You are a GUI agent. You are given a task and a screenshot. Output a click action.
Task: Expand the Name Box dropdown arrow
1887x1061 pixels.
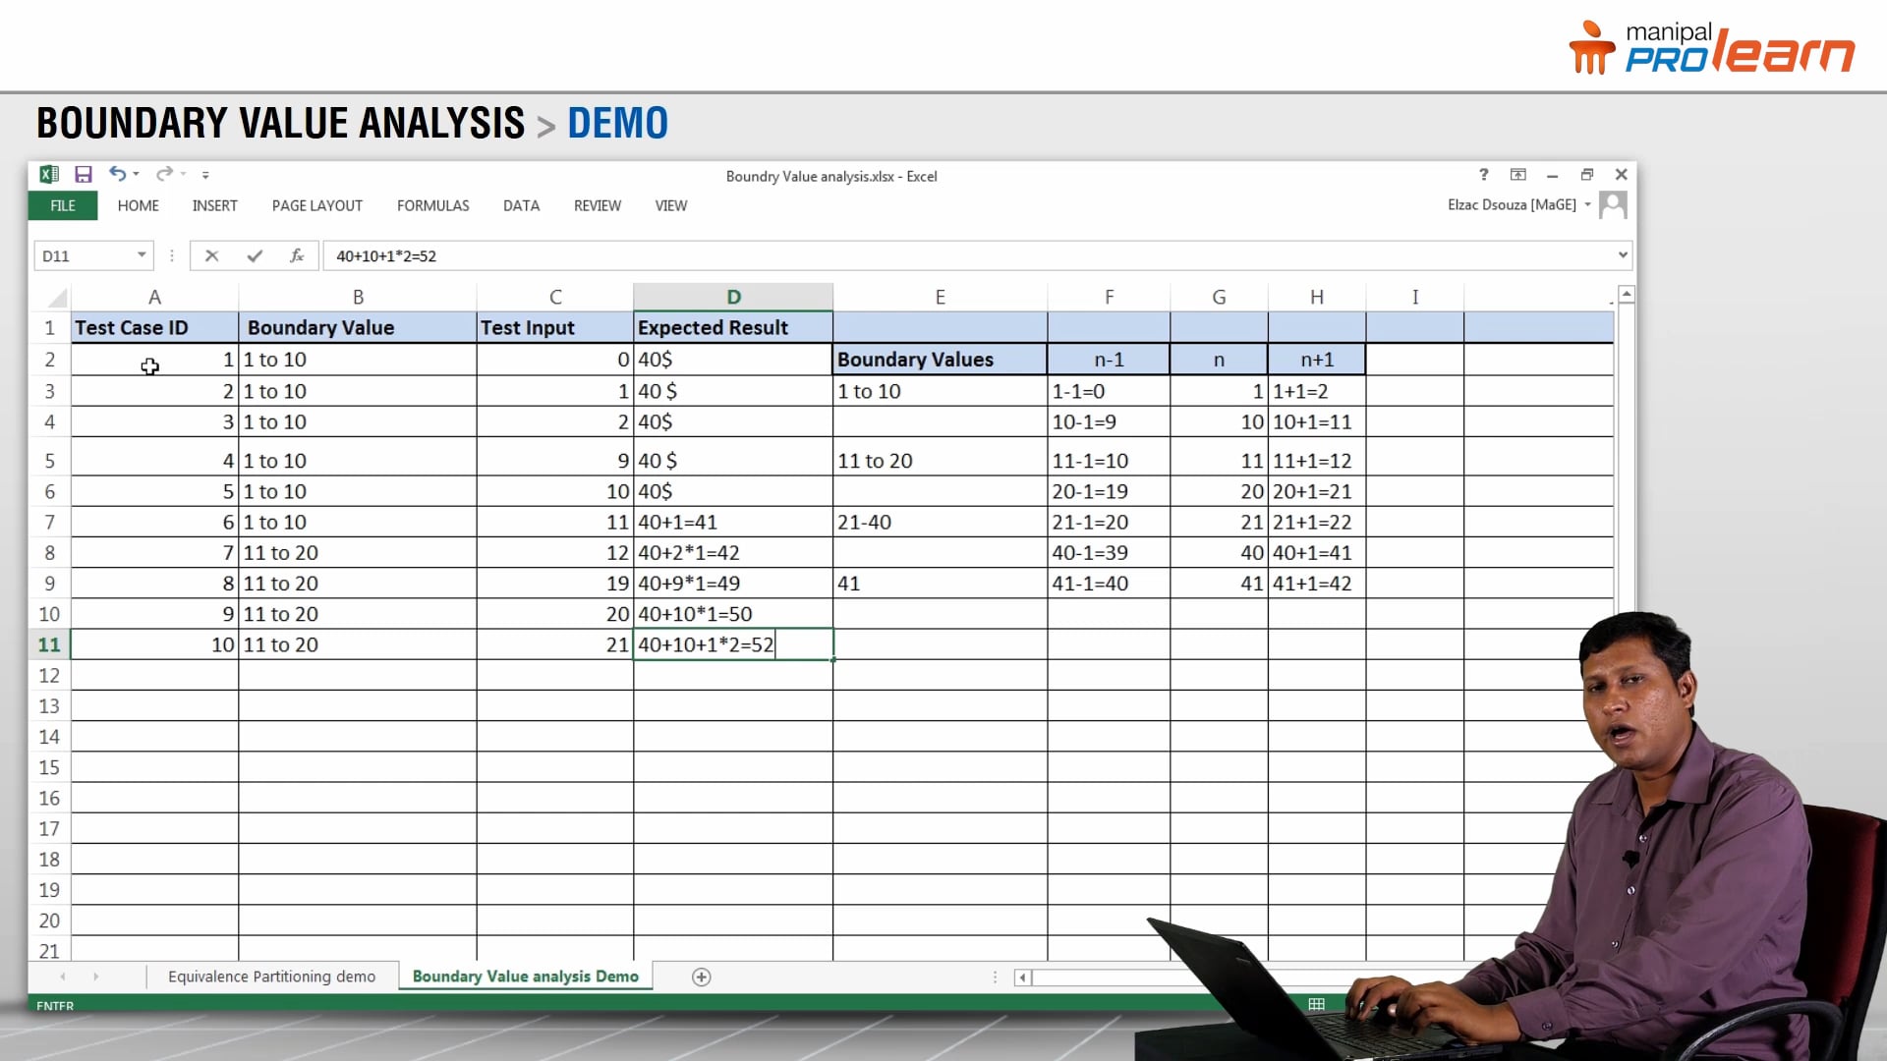point(142,255)
